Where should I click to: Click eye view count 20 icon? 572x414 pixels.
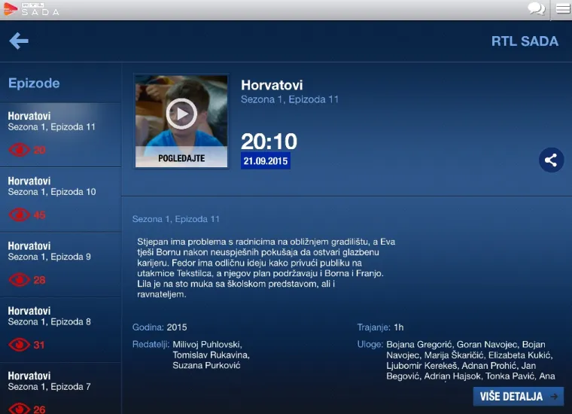pyautogui.click(x=20, y=150)
